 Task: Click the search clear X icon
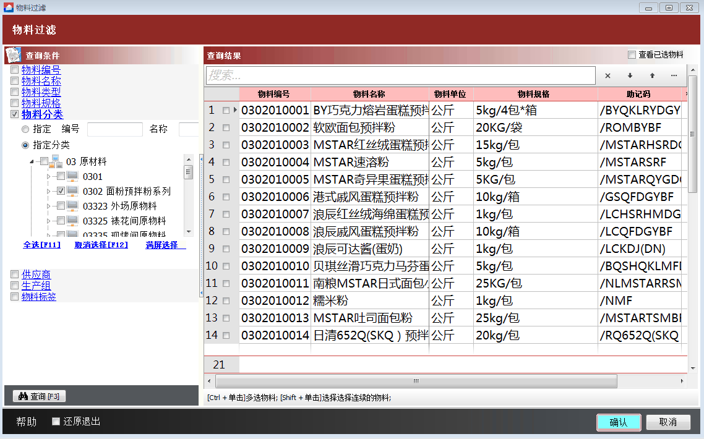point(607,76)
